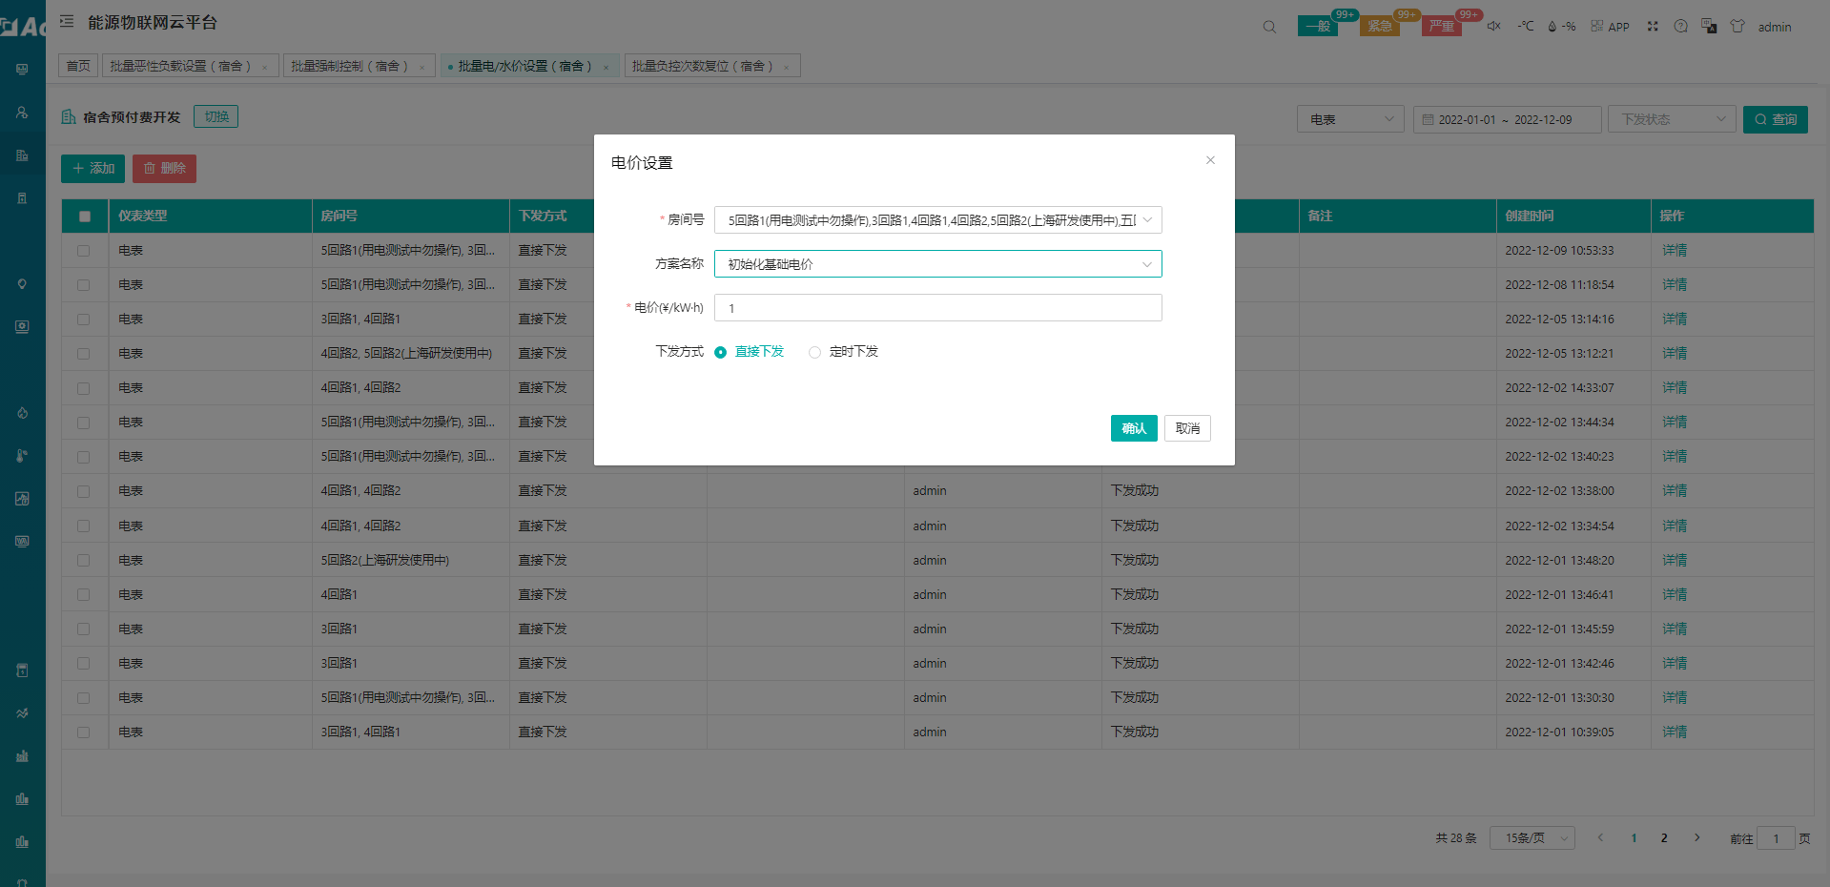The image size is (1830, 887).
Task: Open the 电表 meter type dropdown
Action: pyautogui.click(x=1350, y=119)
